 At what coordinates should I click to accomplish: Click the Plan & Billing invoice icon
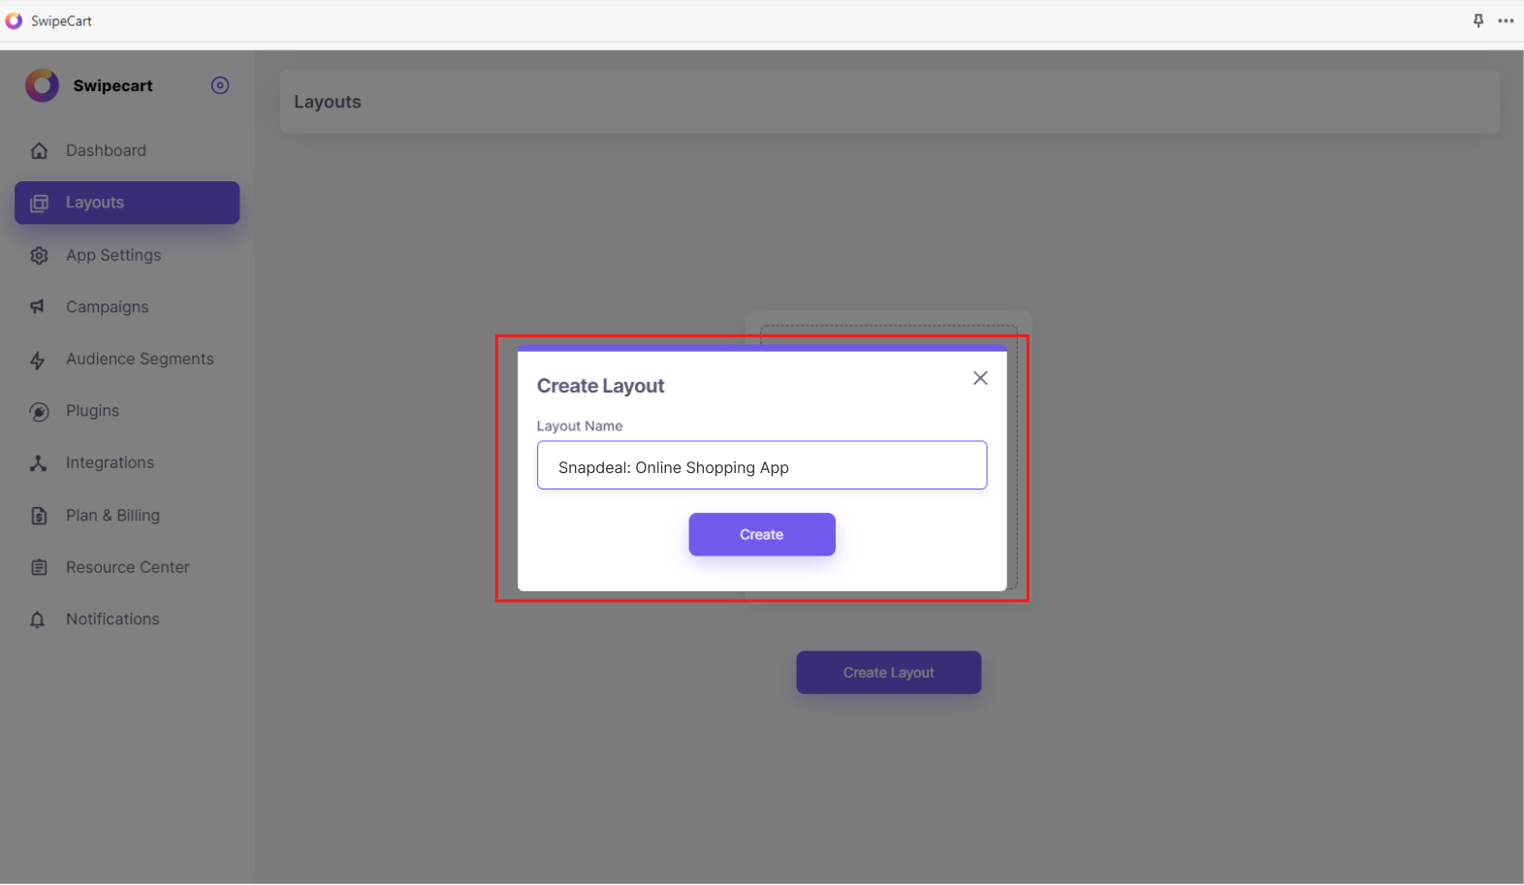click(39, 516)
